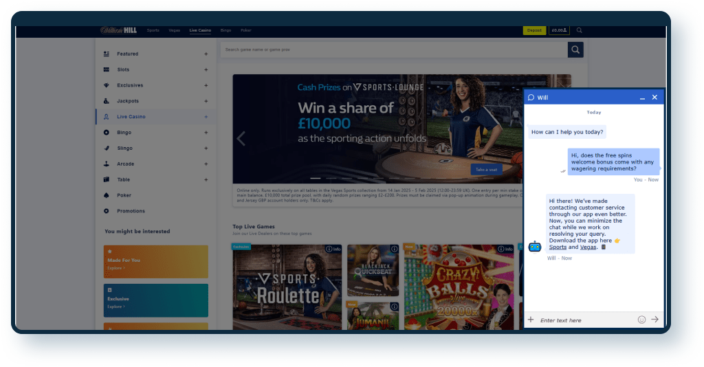
Task: Open the Poker header tab
Action: (x=246, y=30)
